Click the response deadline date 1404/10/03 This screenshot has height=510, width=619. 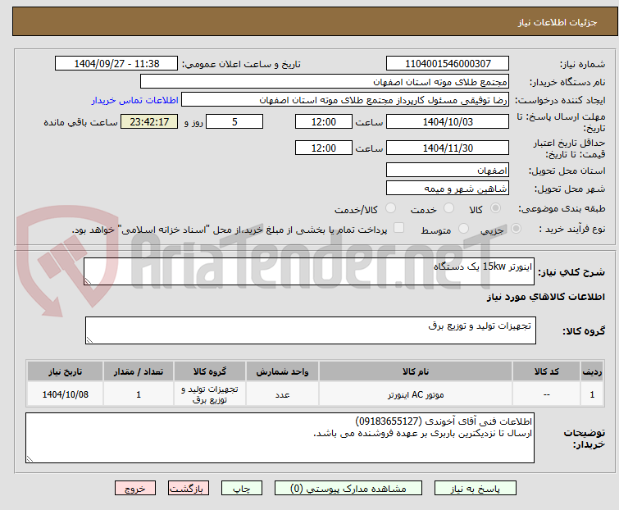pyautogui.click(x=448, y=121)
